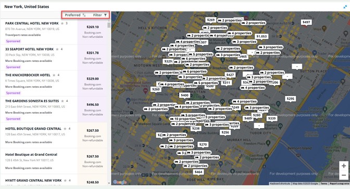The image size is (350, 189).
Task: Open Google Maps Terms link
Action: click(x=323, y=184)
